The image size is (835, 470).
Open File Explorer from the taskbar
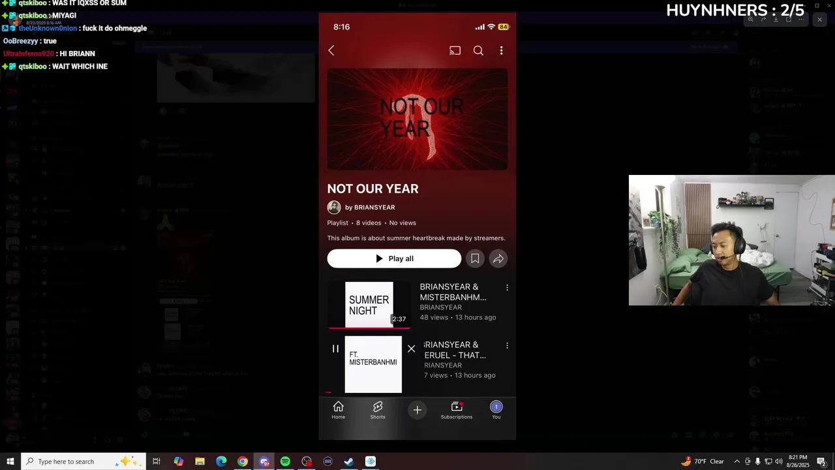[x=200, y=462]
